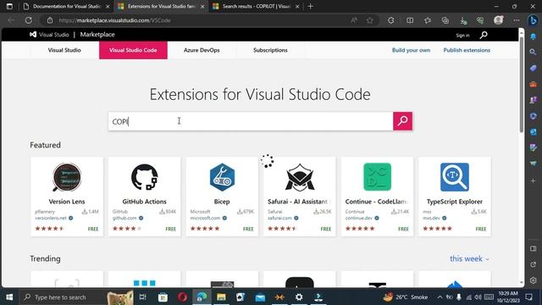Open sidebar settings gear icon
Viewport: 542px width, 305px height.
(533, 280)
